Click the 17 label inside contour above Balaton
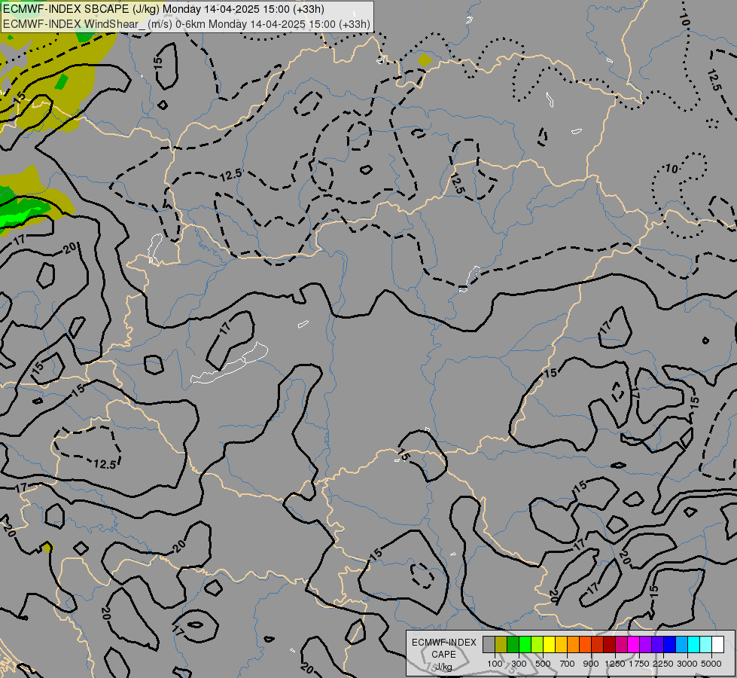Image resolution: width=737 pixels, height=678 pixels. click(x=225, y=328)
